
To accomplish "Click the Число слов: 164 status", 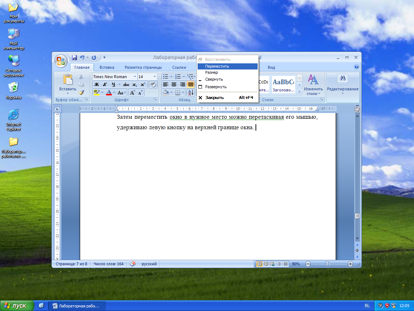I will (109, 263).
